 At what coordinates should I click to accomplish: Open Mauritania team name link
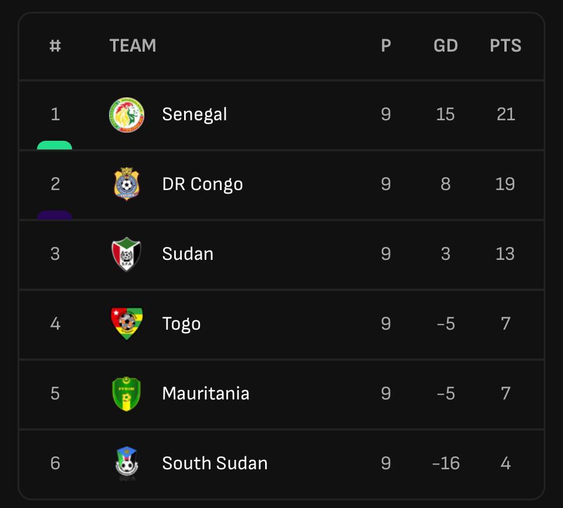(x=205, y=394)
